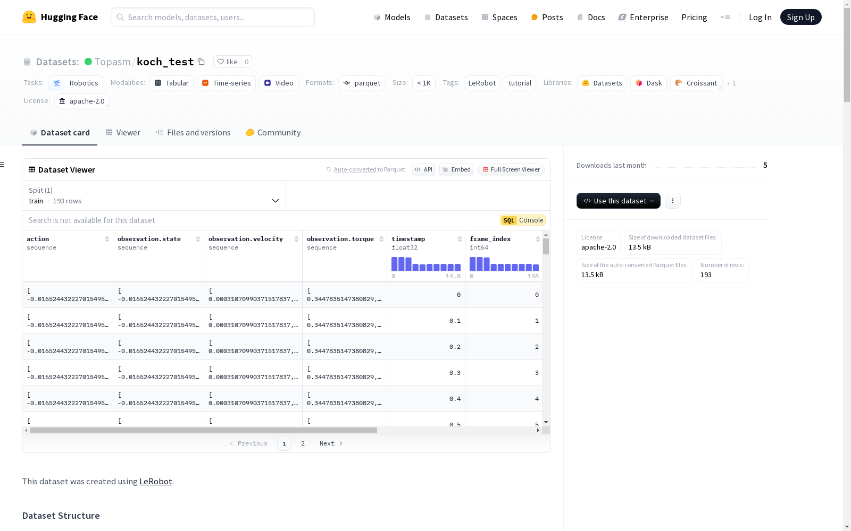Open the Community tab
This screenshot has height=531, width=851.
tap(273, 133)
